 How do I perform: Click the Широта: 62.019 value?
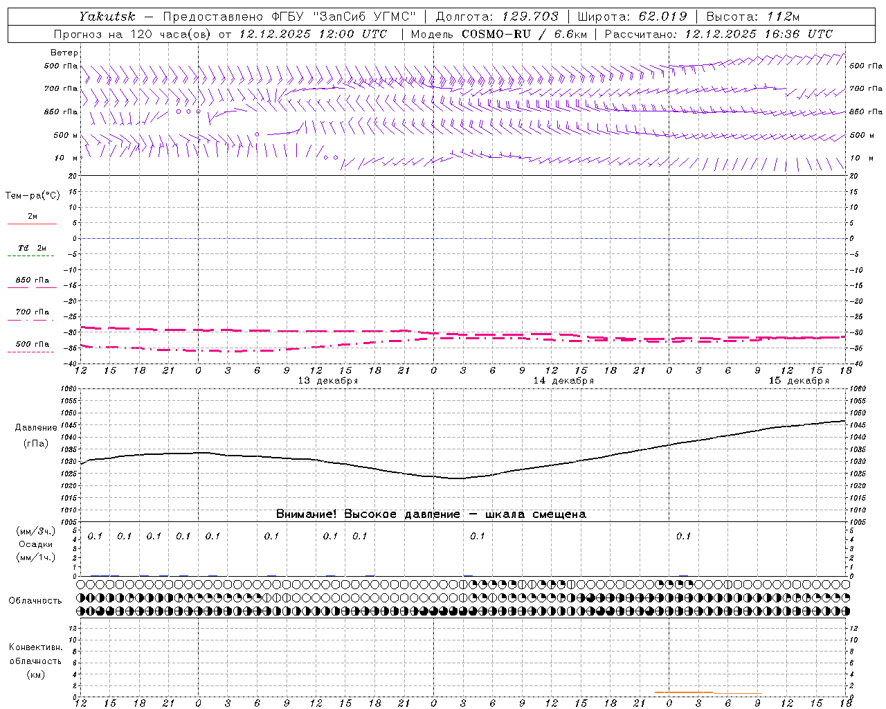tap(633, 16)
